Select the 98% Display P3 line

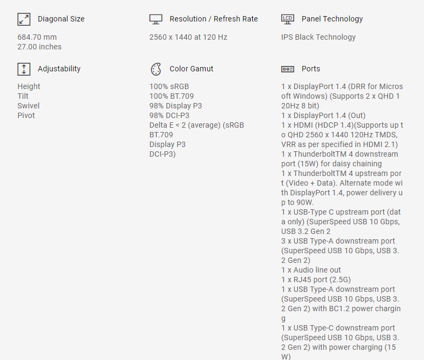pos(176,106)
